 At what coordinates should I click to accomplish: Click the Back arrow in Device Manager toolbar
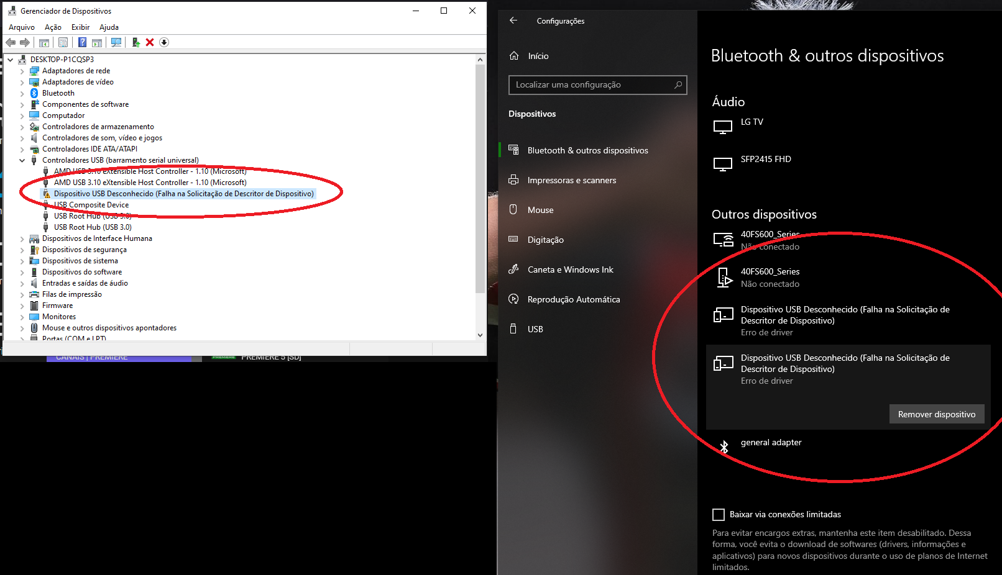point(11,42)
